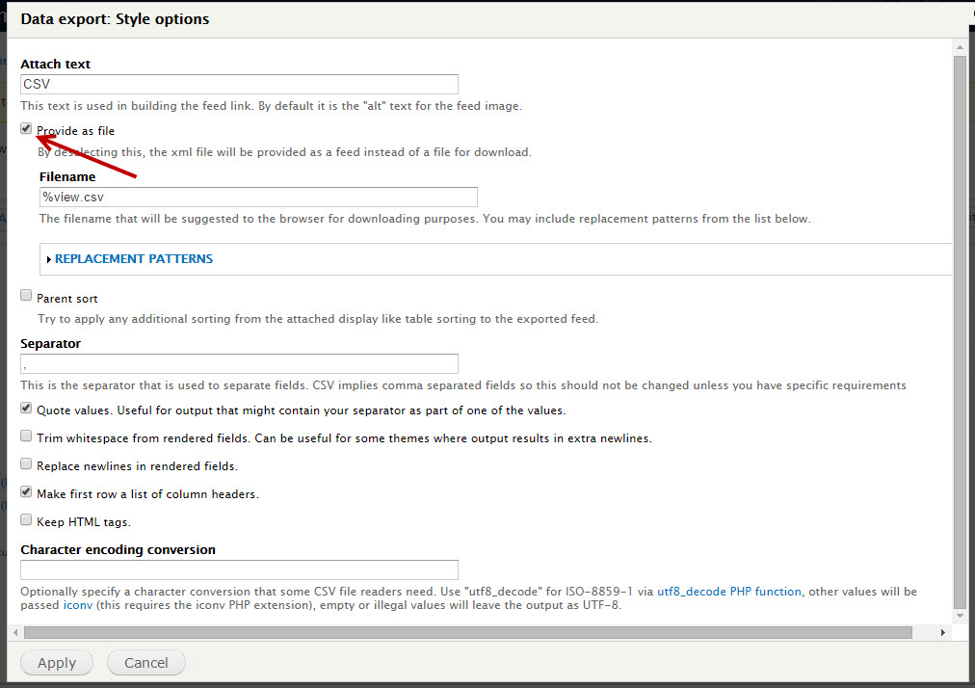Enable Trim whitespace from rendered fields

pyautogui.click(x=26, y=437)
